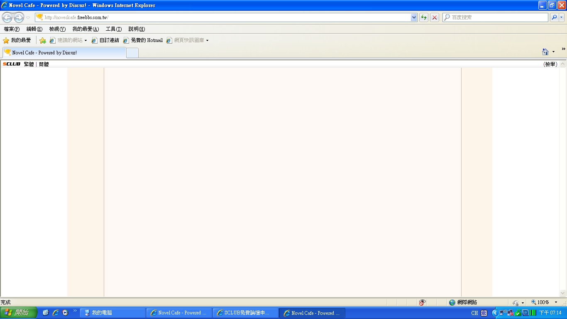Click the Refresh page icon
Screen dimensions: 567x319
point(424,17)
